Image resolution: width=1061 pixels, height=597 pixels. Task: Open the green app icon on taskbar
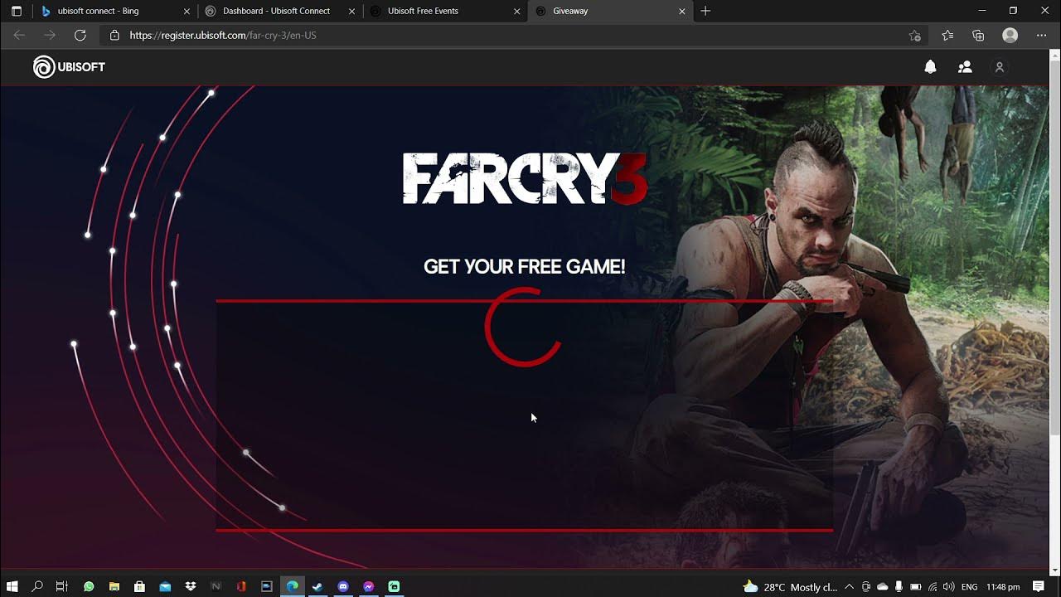point(394,586)
